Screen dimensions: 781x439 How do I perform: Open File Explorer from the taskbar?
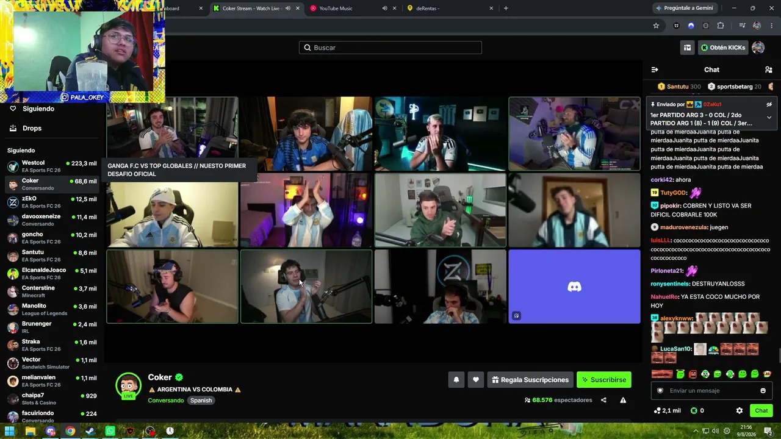pyautogui.click(x=31, y=431)
